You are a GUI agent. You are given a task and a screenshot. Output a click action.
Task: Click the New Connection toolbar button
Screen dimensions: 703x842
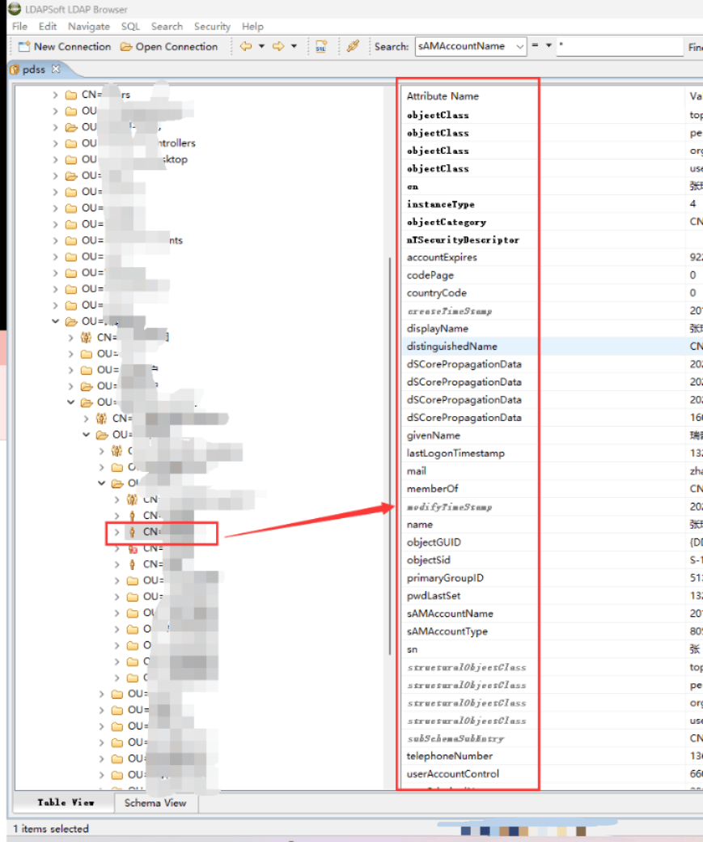point(64,47)
